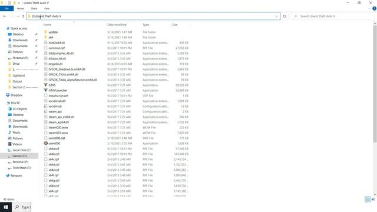Screen dimensions: 377x212
Task: Select bink2w64.dll file icon
Action: click(x=46, y=42)
